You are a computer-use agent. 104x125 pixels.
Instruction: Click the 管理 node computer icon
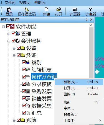(x=17, y=34)
